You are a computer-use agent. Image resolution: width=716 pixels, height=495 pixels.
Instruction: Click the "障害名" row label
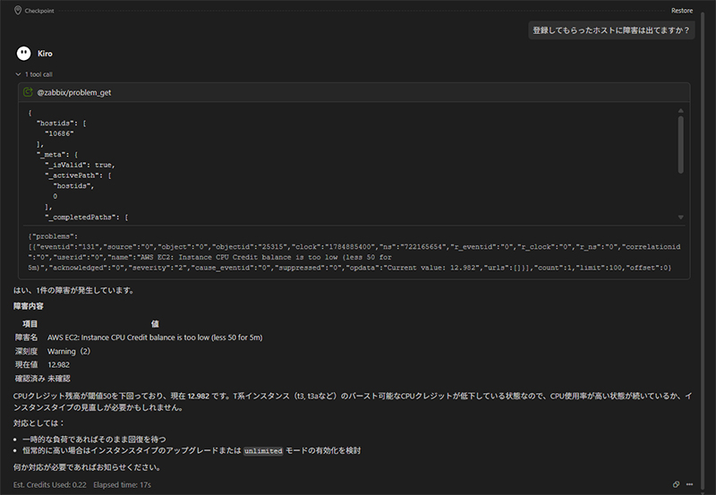point(27,337)
